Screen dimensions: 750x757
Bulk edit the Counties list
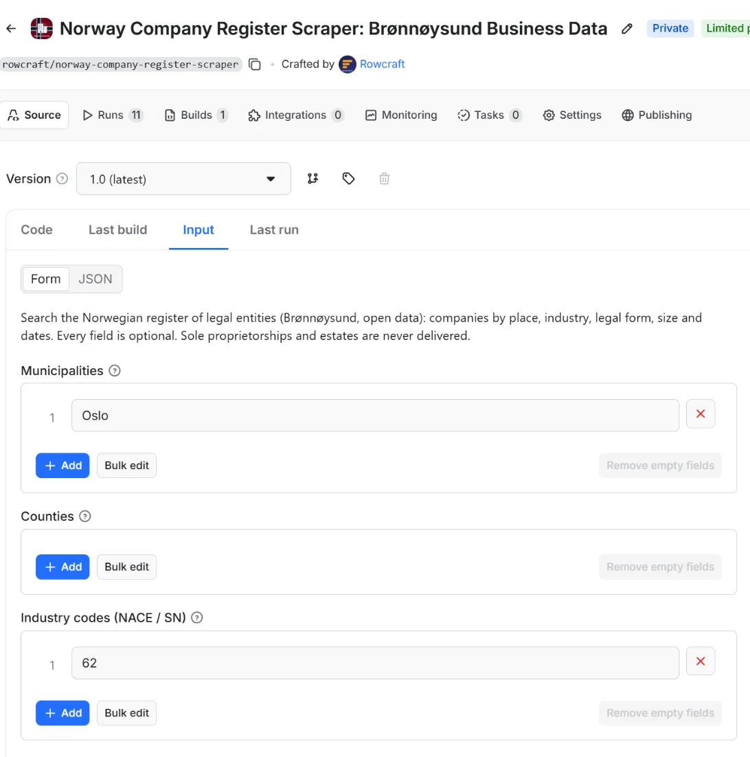click(x=126, y=567)
